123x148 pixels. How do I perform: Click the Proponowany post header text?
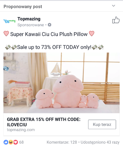click(23, 7)
